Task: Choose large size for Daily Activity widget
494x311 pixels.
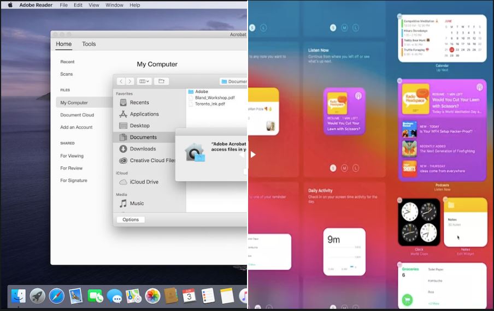Action: pos(356,307)
